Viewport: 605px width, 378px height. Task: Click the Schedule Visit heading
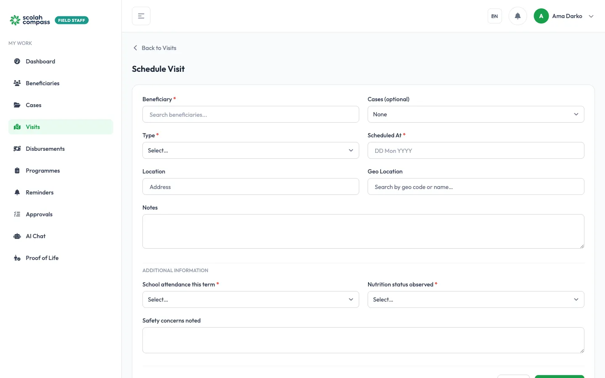tap(158, 69)
